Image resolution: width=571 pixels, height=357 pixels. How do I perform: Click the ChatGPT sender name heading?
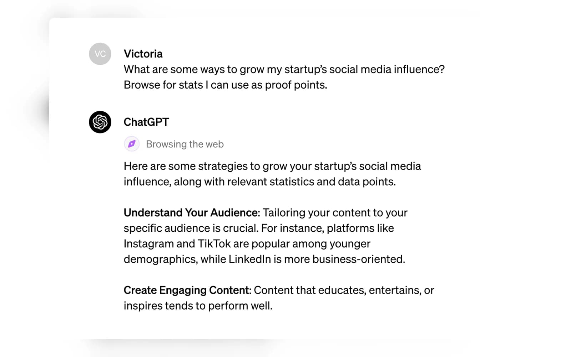[x=146, y=122]
